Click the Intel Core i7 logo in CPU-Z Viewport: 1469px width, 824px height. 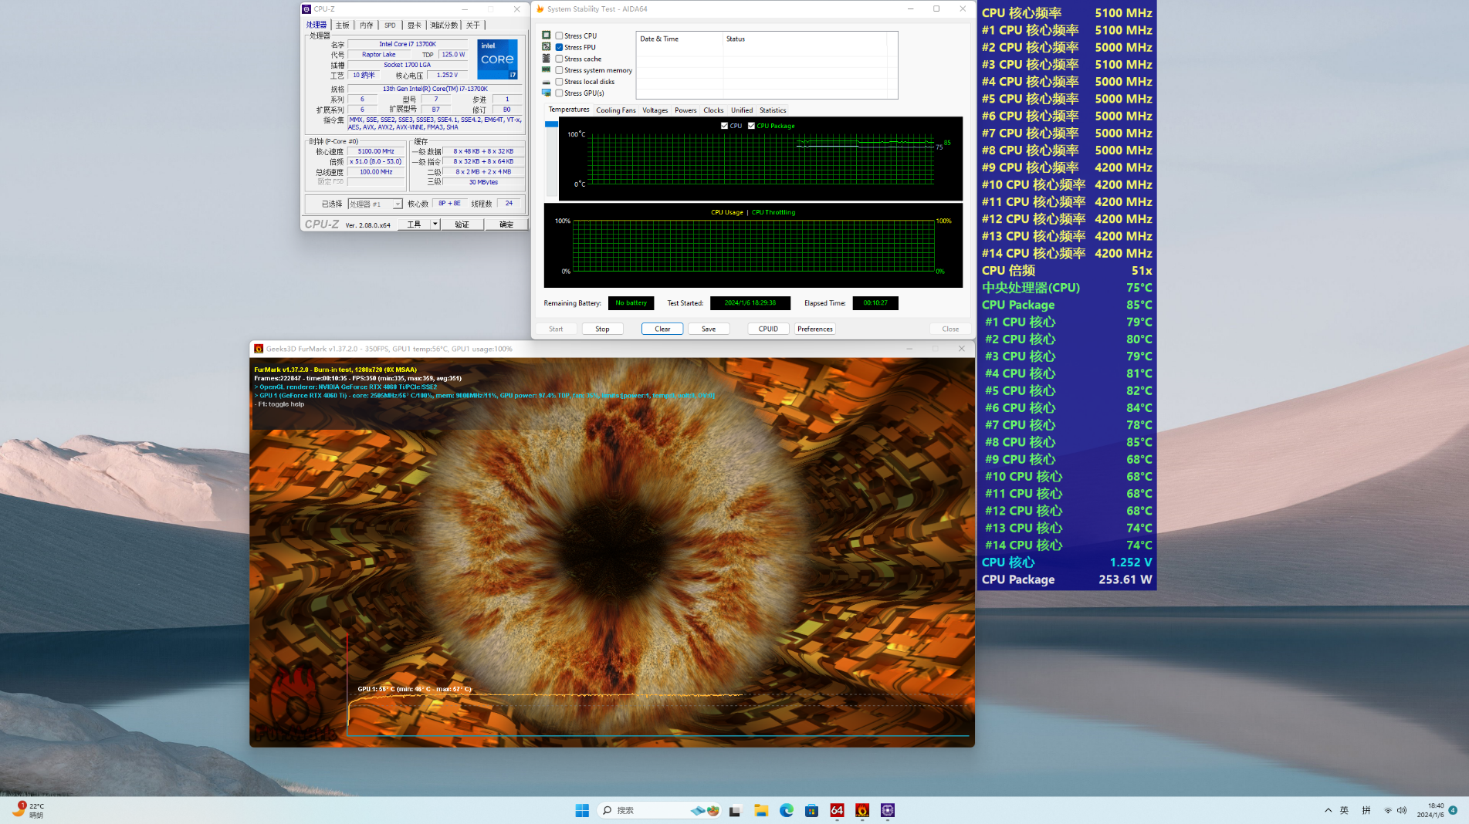[x=497, y=59]
